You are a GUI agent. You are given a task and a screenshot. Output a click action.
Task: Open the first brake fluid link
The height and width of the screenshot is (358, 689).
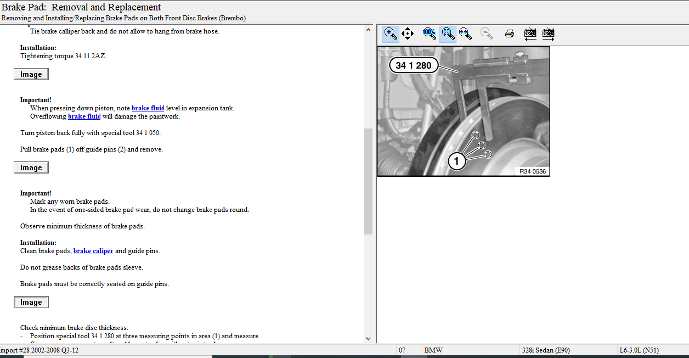coord(148,108)
